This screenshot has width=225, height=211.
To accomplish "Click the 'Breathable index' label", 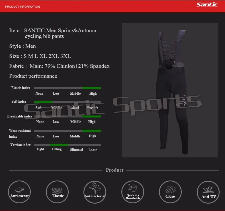I will [20, 116].
